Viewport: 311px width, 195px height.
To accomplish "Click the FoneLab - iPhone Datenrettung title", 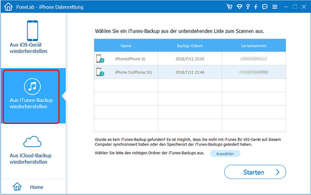I will pos(50,7).
